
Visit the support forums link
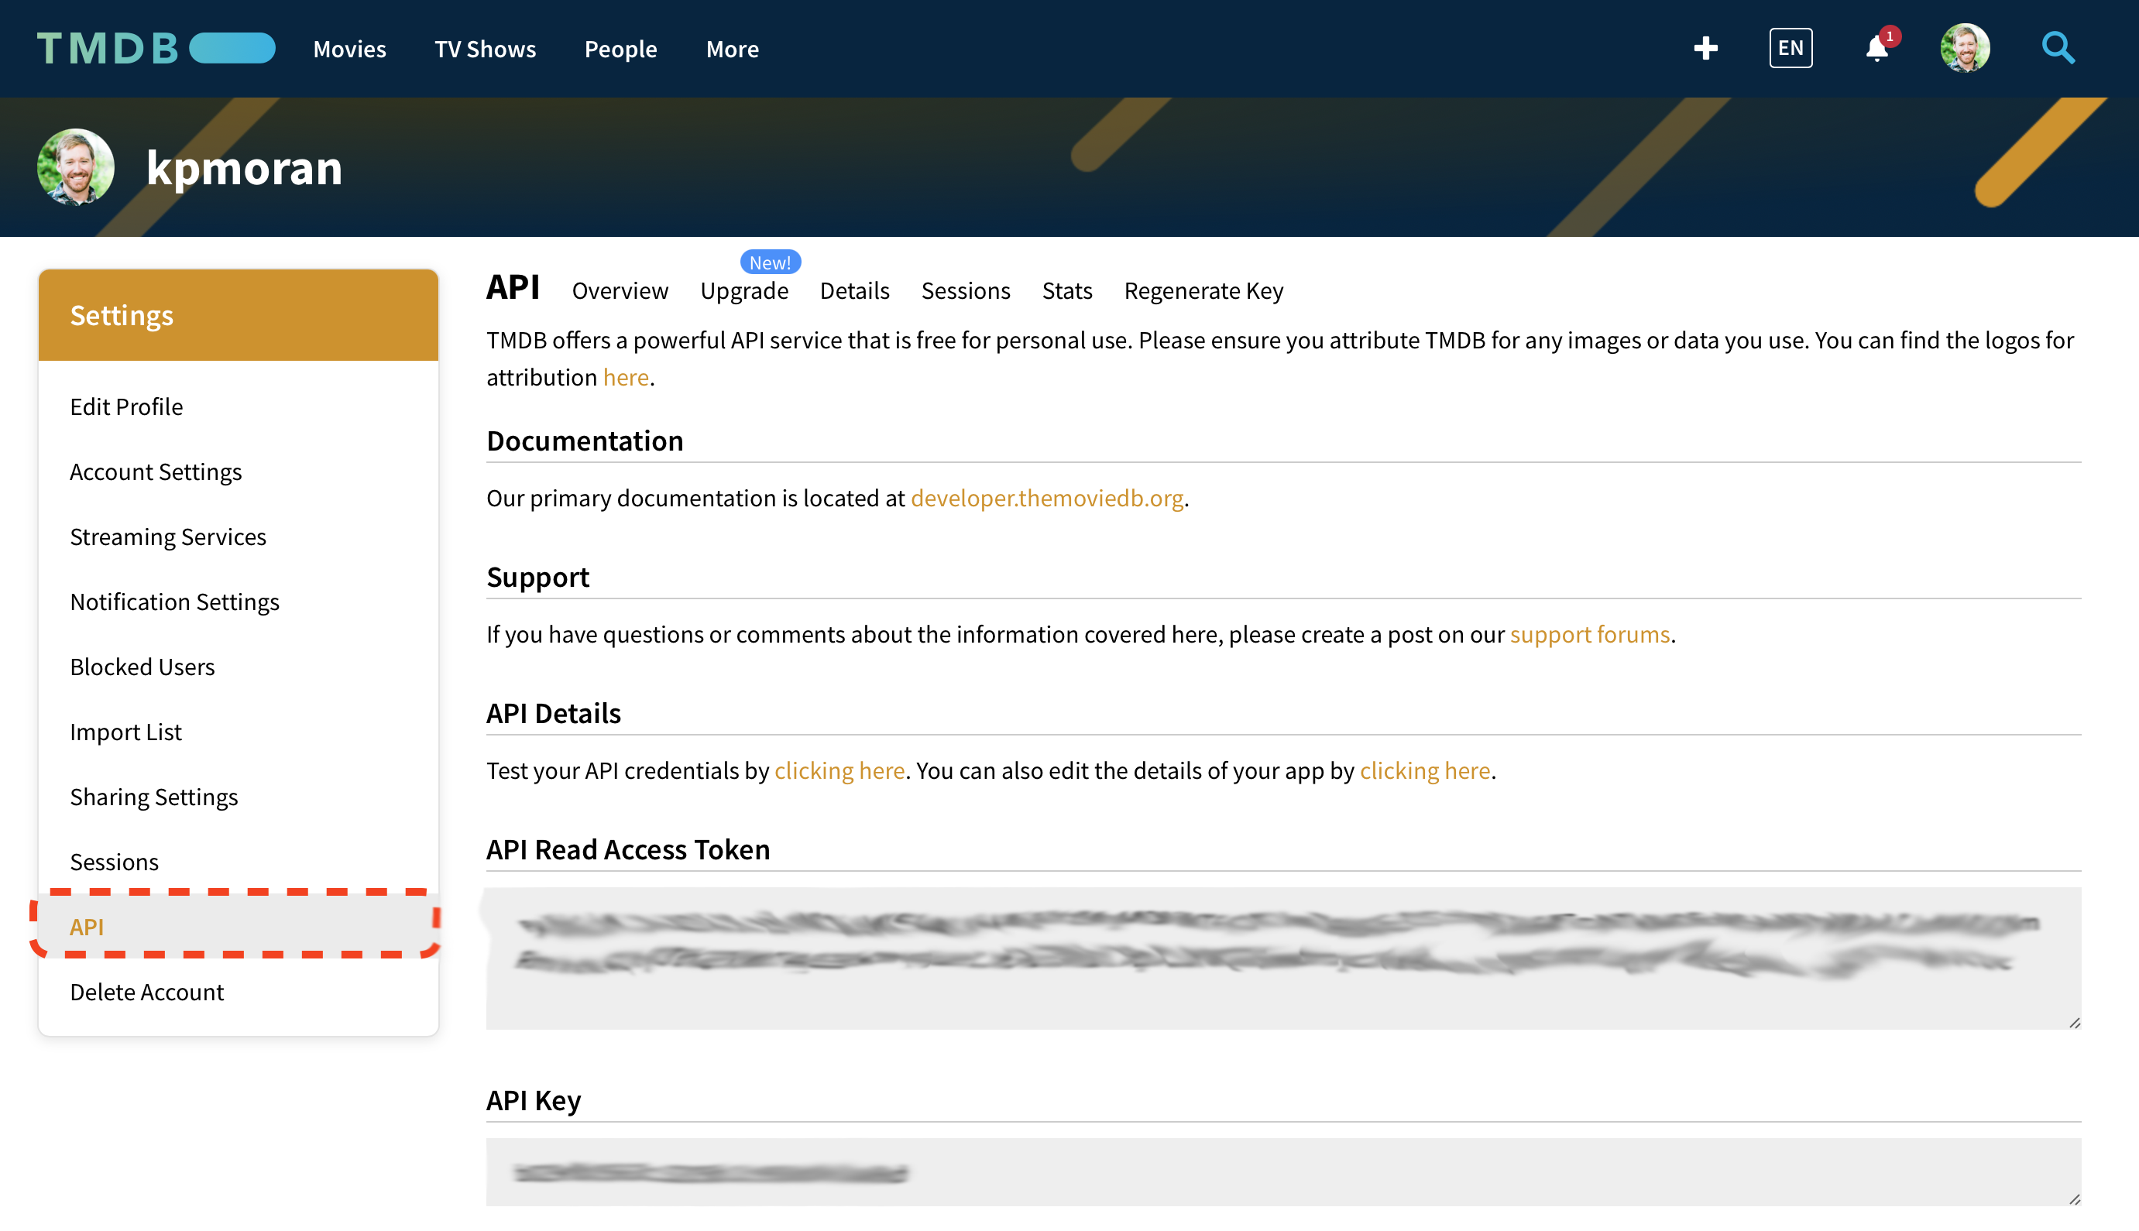1589,634
